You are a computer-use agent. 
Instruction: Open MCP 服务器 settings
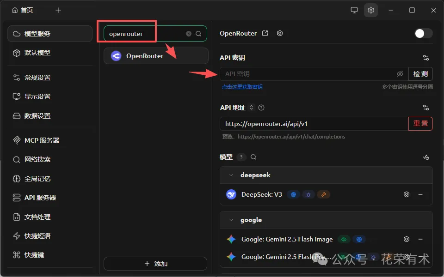pyautogui.click(x=50, y=140)
